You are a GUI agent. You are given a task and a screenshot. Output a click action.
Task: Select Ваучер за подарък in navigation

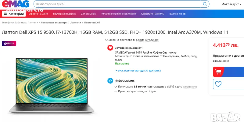64,14
